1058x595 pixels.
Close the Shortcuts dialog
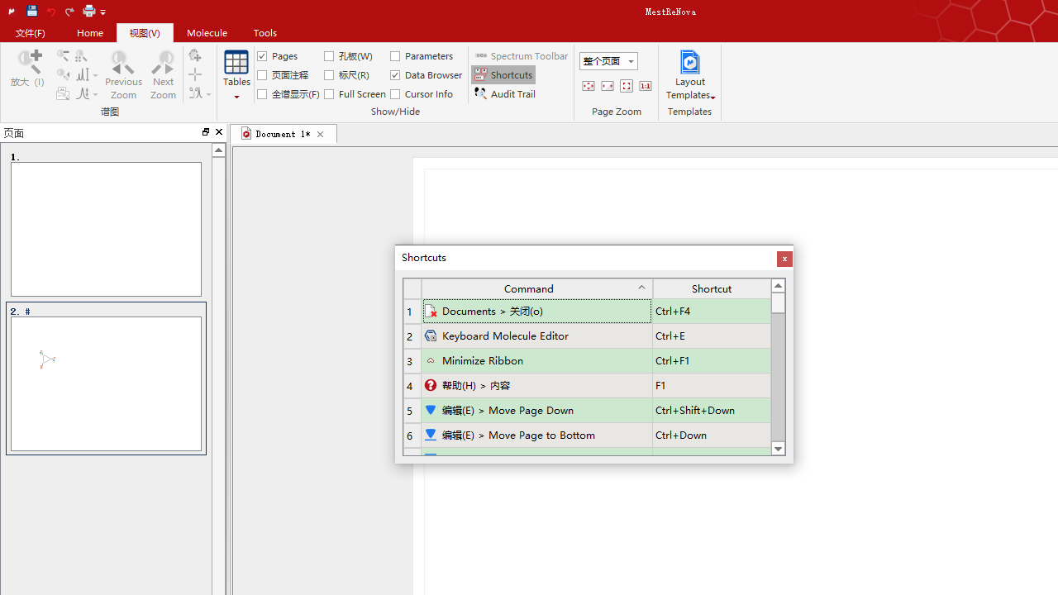784,259
